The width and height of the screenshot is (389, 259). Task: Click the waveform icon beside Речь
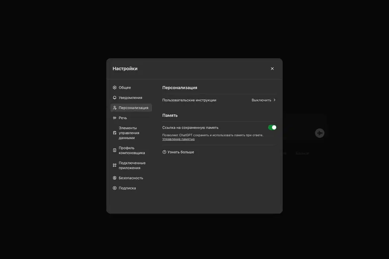point(114,118)
